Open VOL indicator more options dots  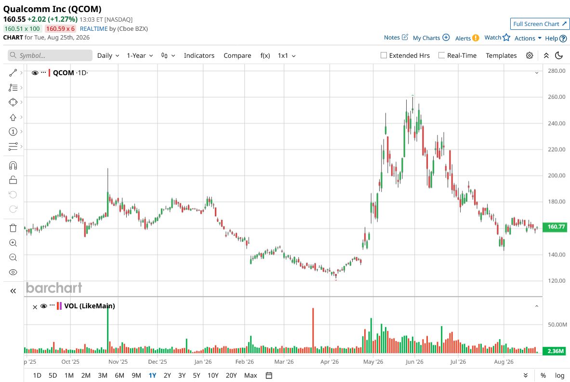pos(52,305)
